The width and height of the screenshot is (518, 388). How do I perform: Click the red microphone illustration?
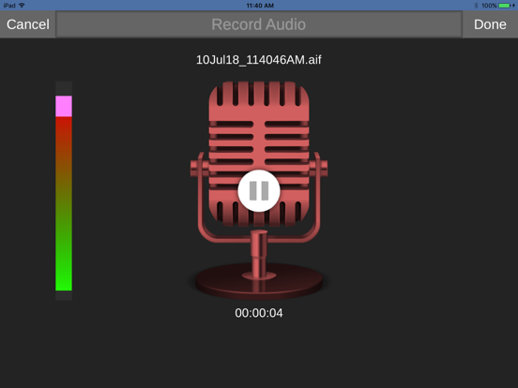259,190
